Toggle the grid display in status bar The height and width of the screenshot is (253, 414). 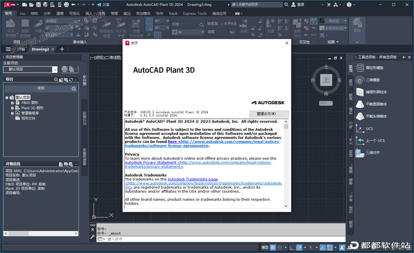pos(273,247)
